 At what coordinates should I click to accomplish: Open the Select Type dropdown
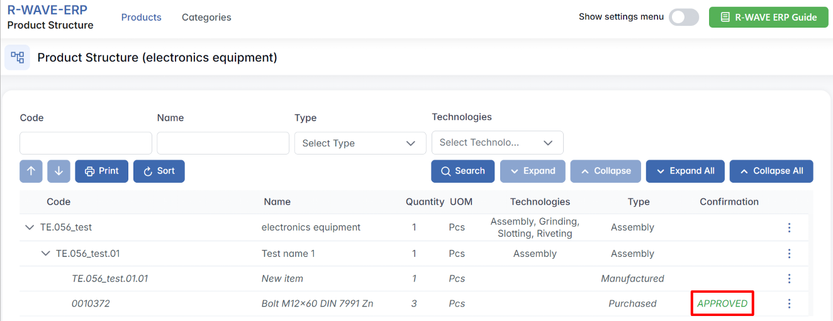coord(359,143)
